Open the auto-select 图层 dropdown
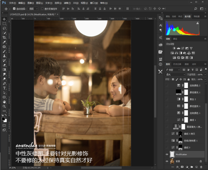Viewport: 208px width, 170px height. pos(33,9)
